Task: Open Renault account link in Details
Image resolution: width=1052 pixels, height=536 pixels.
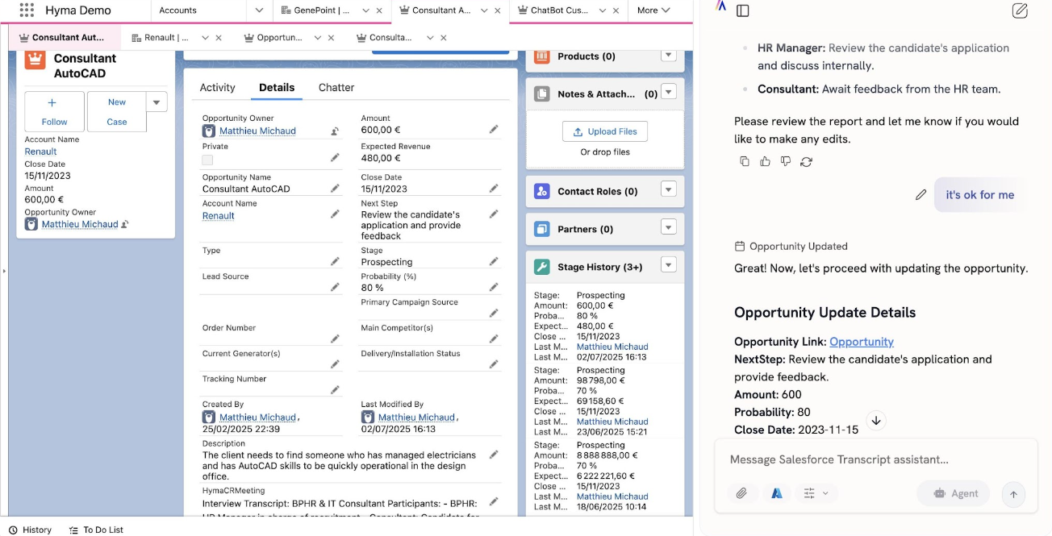Action: click(x=218, y=215)
